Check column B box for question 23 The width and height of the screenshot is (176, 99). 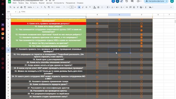[97, 72]
